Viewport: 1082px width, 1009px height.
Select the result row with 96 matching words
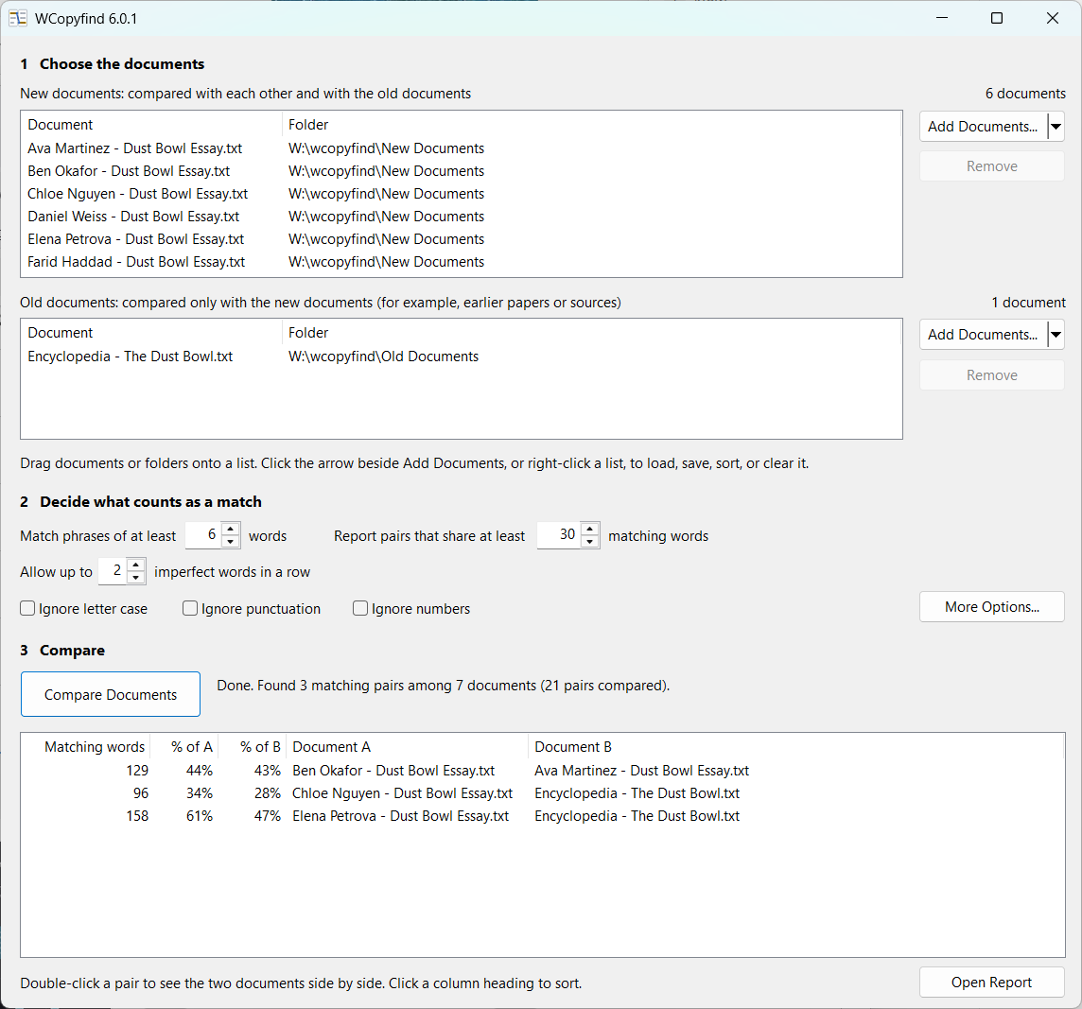[x=542, y=793]
